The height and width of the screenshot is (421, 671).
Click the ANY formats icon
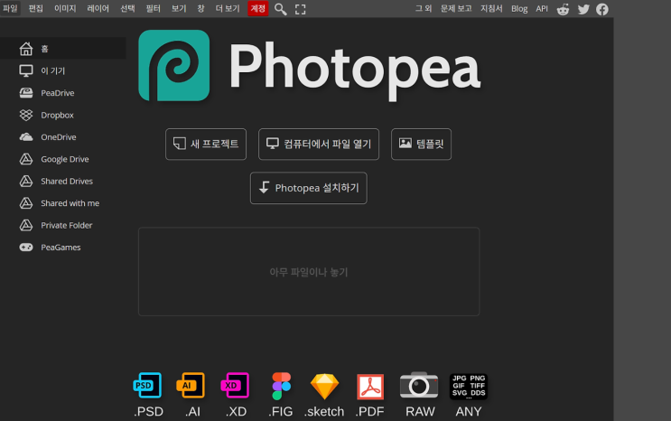[x=469, y=387]
